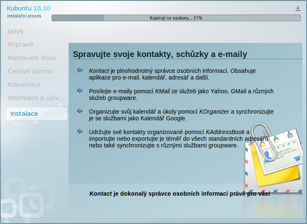Click the arrow bullet beside KMail paragraph
The image size is (307, 224).
point(80,90)
